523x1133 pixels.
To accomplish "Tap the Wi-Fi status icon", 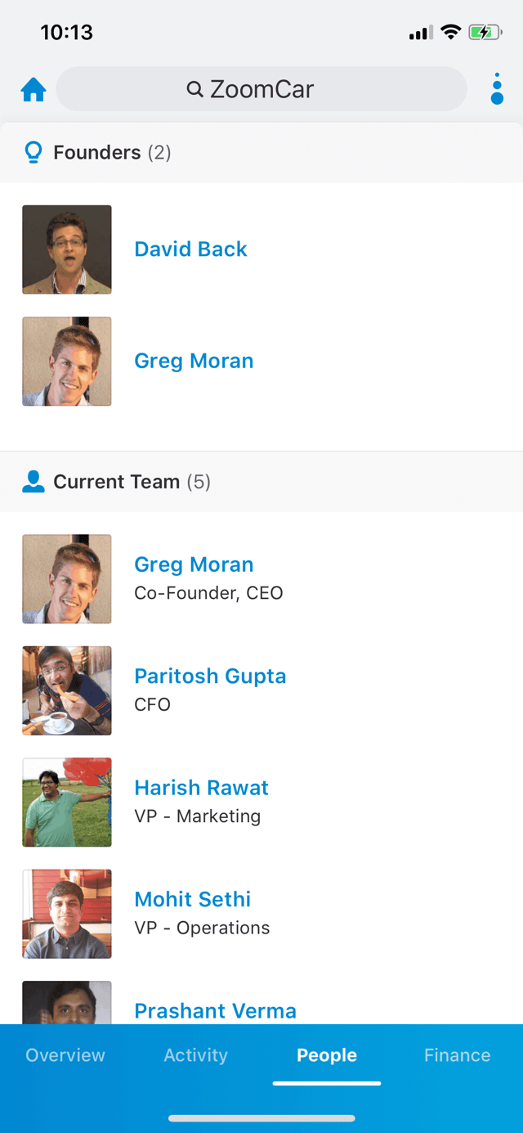I will click(450, 33).
